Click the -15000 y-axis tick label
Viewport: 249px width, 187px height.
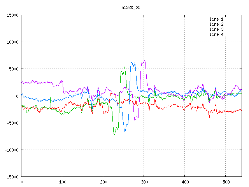pos(11,177)
